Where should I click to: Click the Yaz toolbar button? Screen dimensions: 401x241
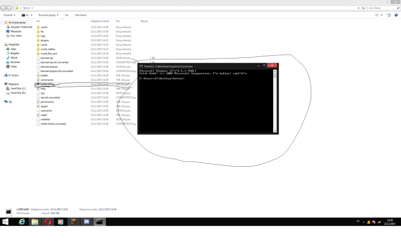(67, 15)
